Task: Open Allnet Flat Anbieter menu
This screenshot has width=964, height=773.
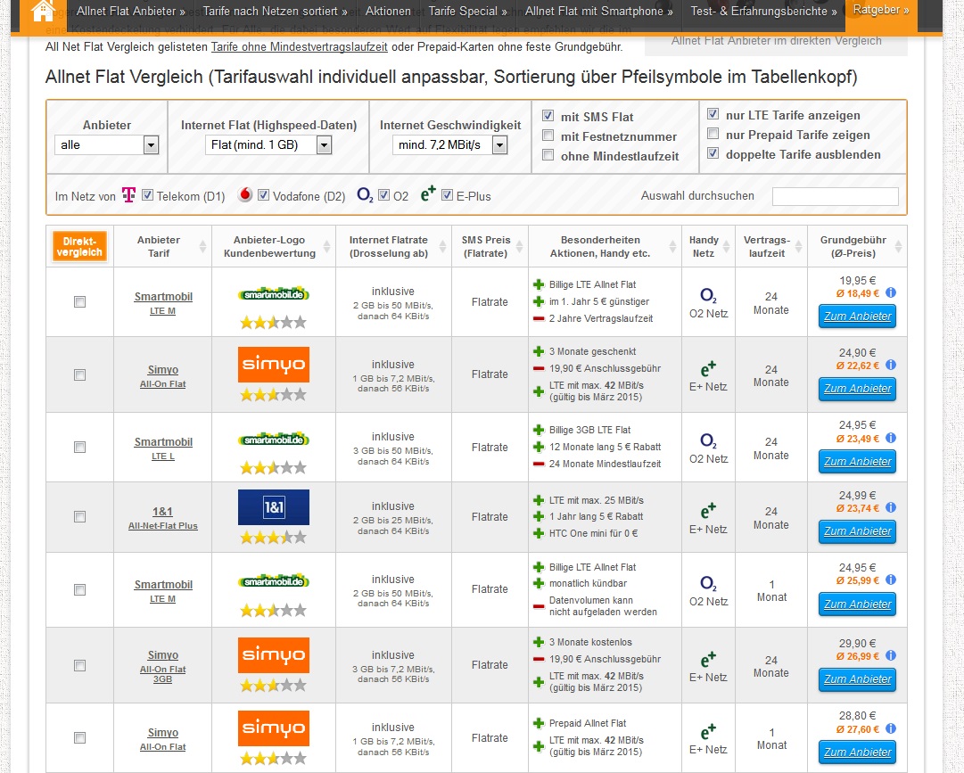Action: [x=130, y=11]
